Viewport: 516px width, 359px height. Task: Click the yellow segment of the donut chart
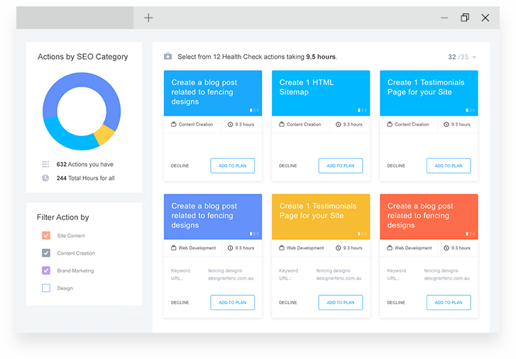(104, 134)
